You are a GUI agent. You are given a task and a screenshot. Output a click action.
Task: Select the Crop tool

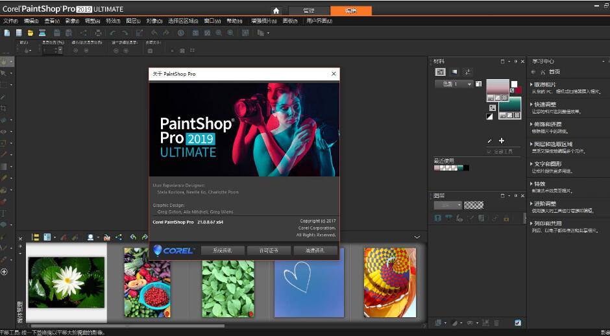(4, 108)
